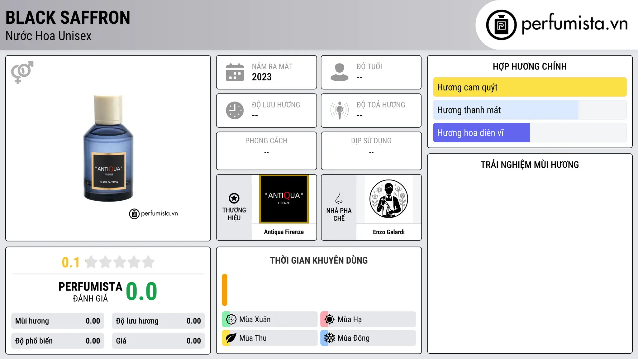Click the orange season usage bar

point(225,290)
